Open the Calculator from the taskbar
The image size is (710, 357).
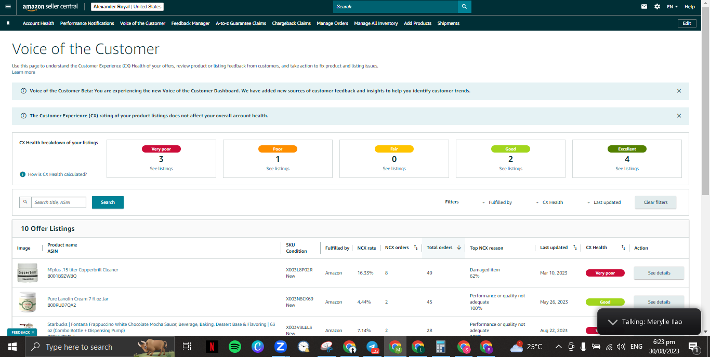441,347
